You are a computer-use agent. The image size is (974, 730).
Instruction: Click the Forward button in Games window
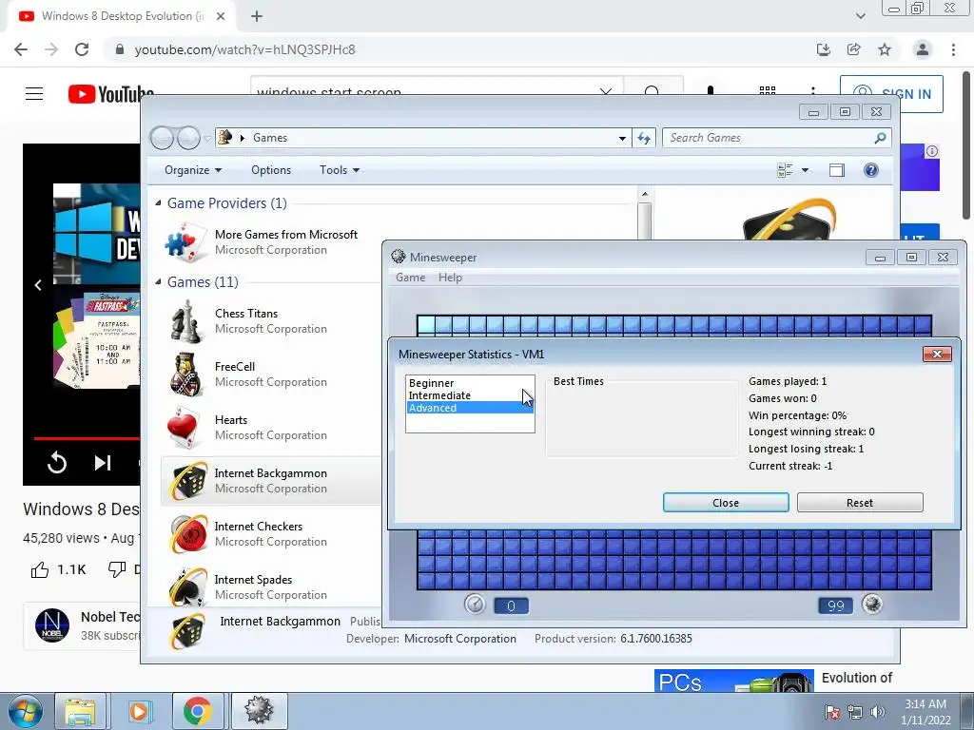(188, 137)
